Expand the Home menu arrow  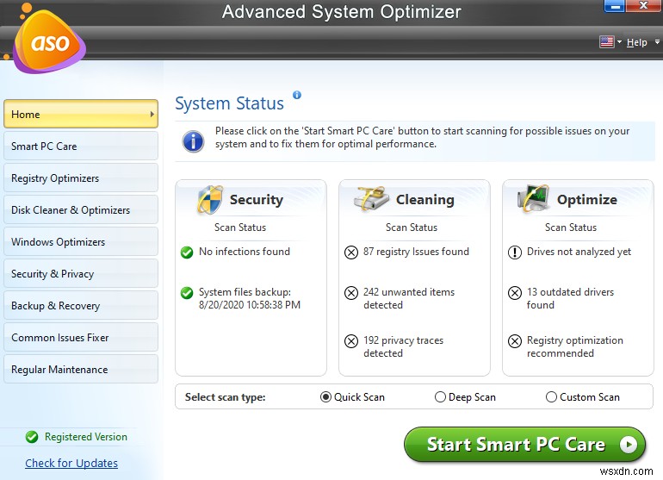pyautogui.click(x=152, y=114)
